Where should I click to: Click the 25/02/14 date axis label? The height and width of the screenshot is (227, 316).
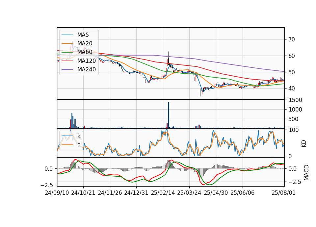163,193
